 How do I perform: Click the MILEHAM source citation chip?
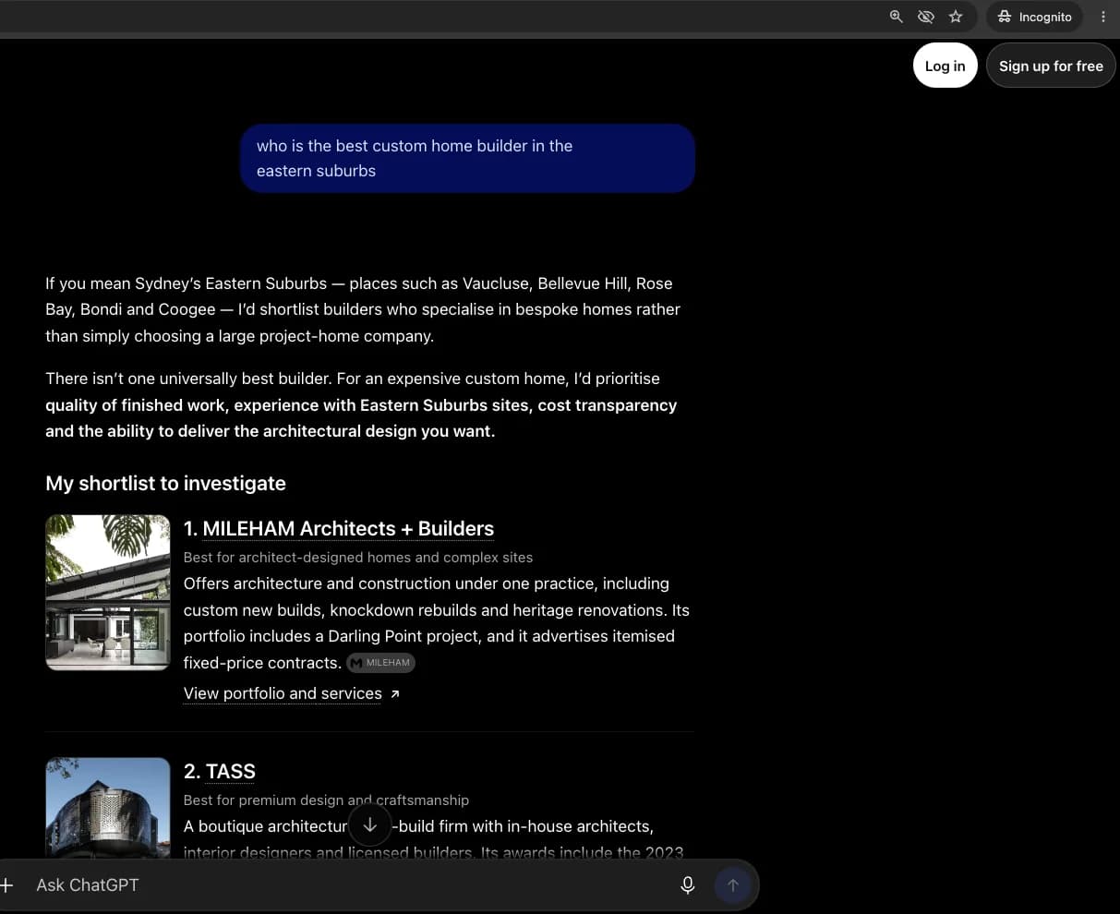tap(380, 663)
